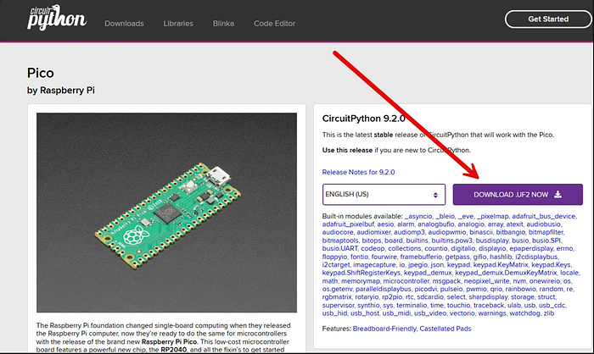Screen dimensions: 594x354
Task: Open the audiobusio module link
Action: 544,224
